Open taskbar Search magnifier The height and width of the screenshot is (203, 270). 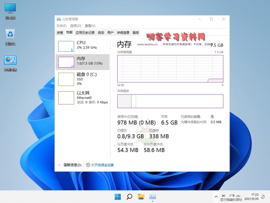pyautogui.click(x=129, y=197)
